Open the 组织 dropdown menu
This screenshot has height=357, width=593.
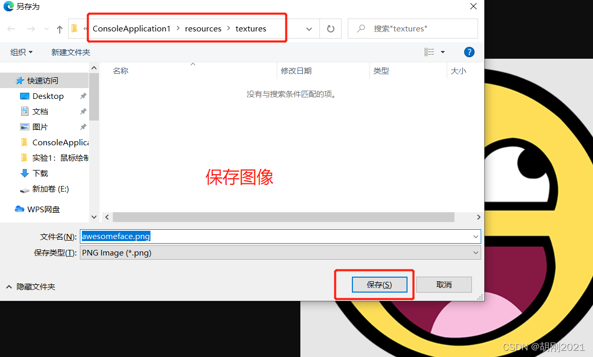tap(22, 52)
